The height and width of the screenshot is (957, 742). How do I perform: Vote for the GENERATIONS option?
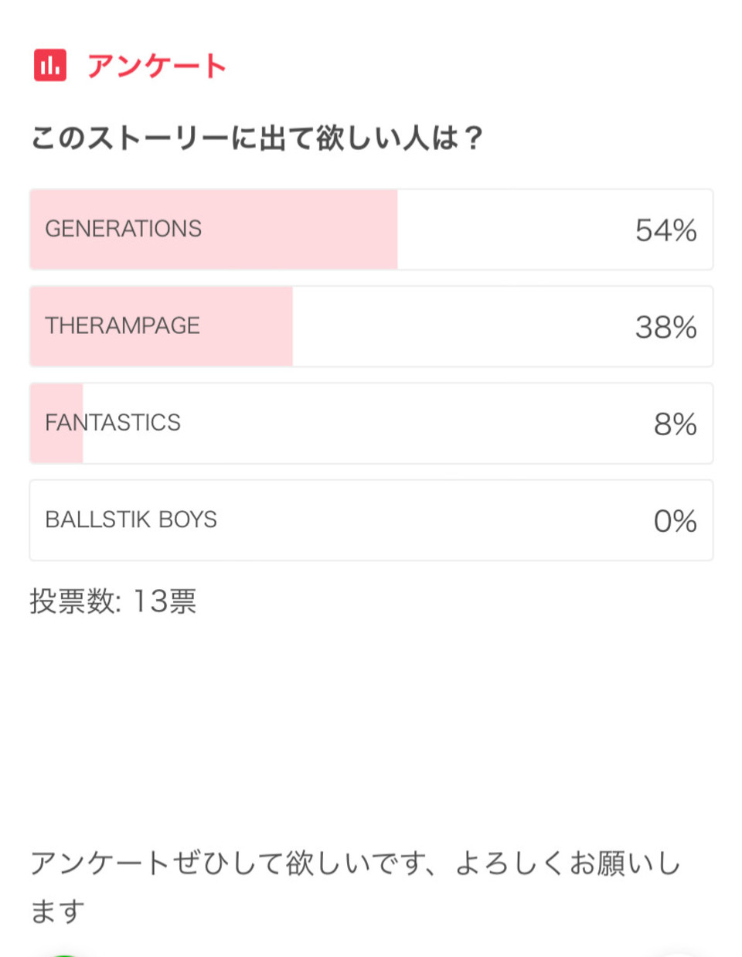coord(124,229)
